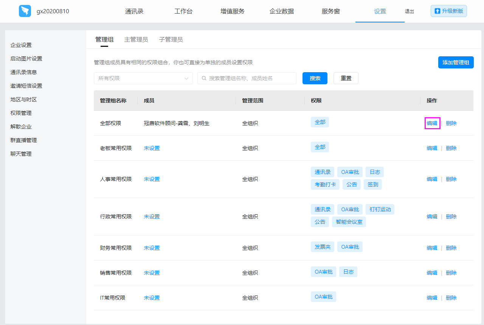The height and width of the screenshot is (325, 484).
Task: Delete the 财务常用权限 group
Action: click(x=451, y=248)
